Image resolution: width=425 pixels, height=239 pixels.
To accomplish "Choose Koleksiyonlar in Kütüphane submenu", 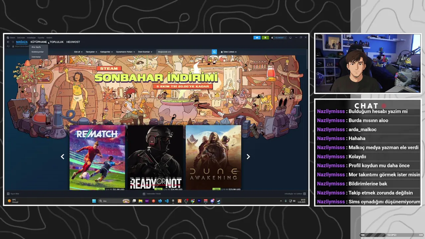I will [x=38, y=52].
